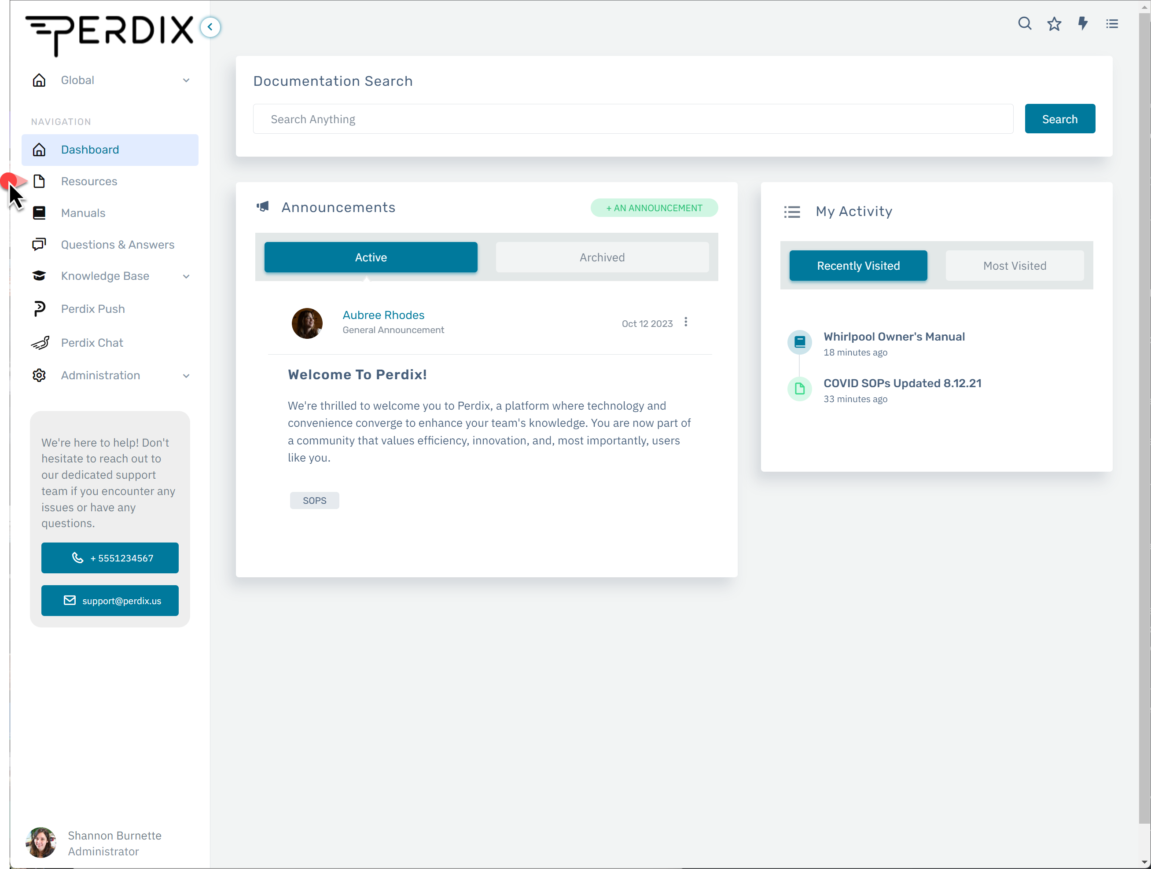Click support@perdix.us email button

110,601
